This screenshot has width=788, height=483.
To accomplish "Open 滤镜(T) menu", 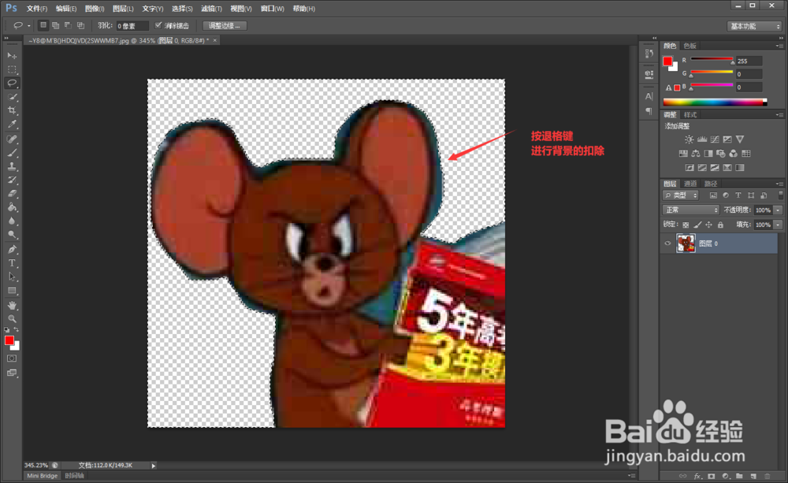I will click(x=211, y=9).
